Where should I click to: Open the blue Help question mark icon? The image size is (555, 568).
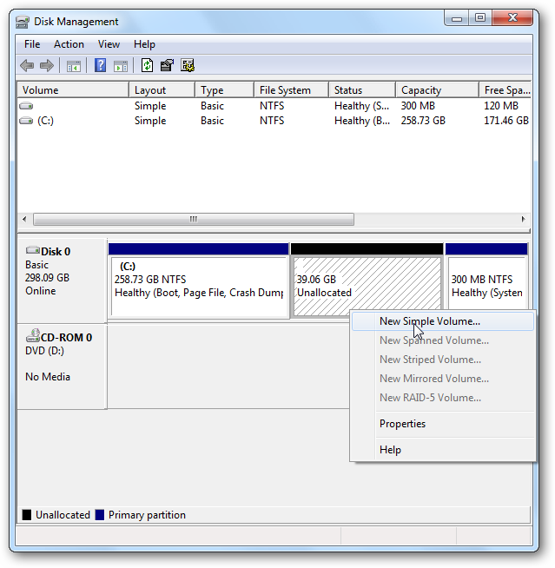pos(100,65)
